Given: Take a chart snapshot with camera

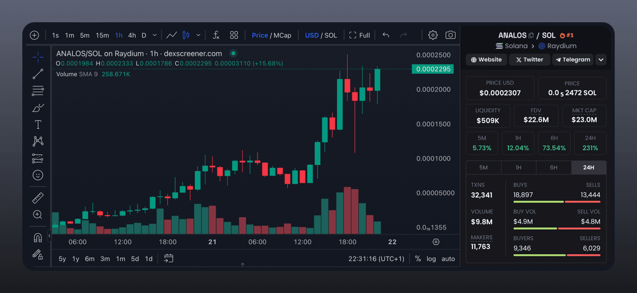Looking at the screenshot, I should (450, 35).
